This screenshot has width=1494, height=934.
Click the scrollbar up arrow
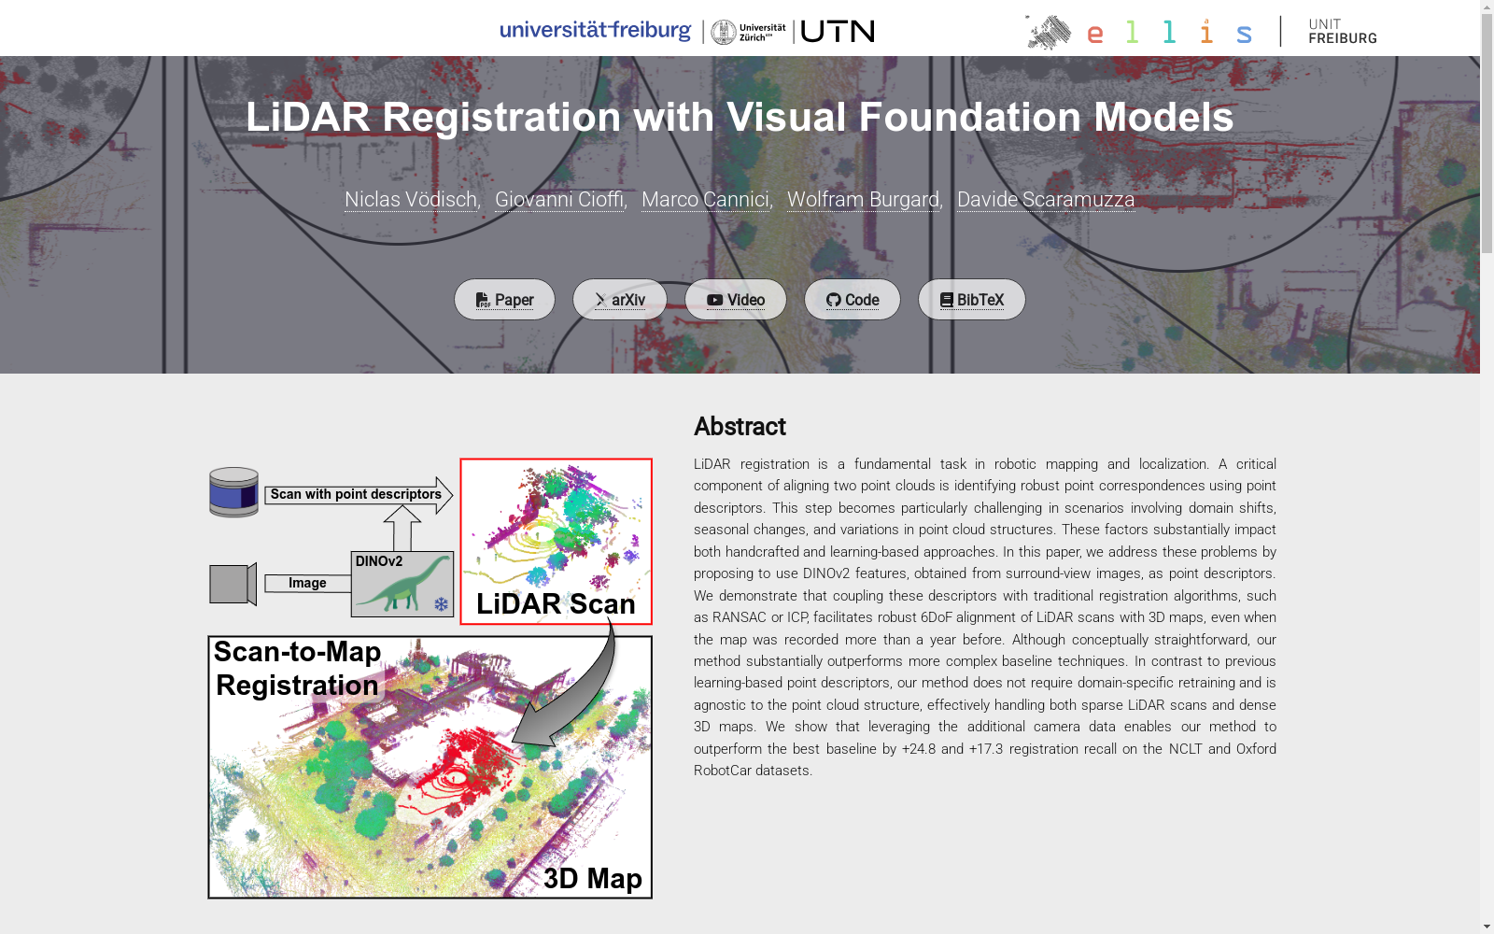[x=1487, y=7]
